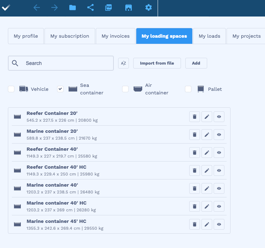Enable the Pallet filter checkbox

(x=188, y=89)
